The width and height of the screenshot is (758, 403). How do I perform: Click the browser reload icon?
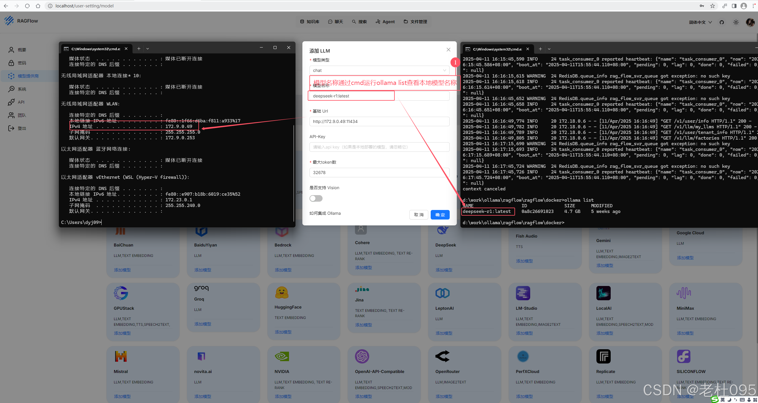click(x=27, y=6)
